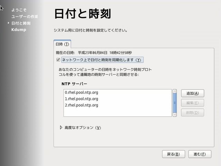The image size is (221, 166).
Task: Open the ユーザーの作成 step in the sidebar
Action: 25,17
